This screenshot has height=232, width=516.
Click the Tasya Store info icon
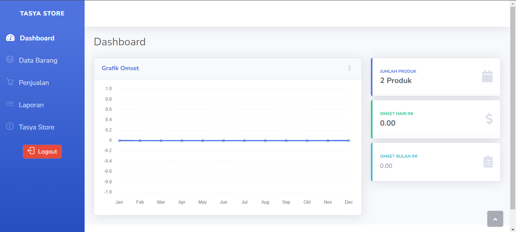(x=10, y=127)
